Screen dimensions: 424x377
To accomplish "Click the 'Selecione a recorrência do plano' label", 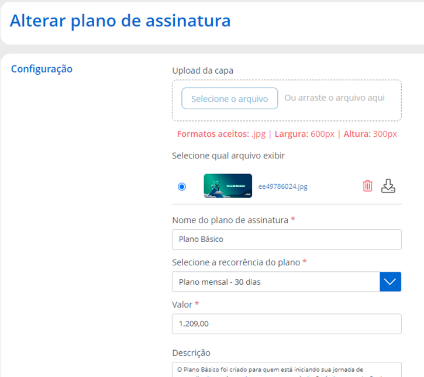I will pyautogui.click(x=236, y=262).
